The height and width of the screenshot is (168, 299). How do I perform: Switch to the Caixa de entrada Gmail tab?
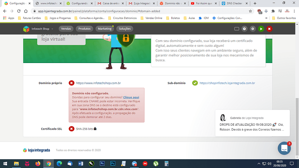coord(111,3)
